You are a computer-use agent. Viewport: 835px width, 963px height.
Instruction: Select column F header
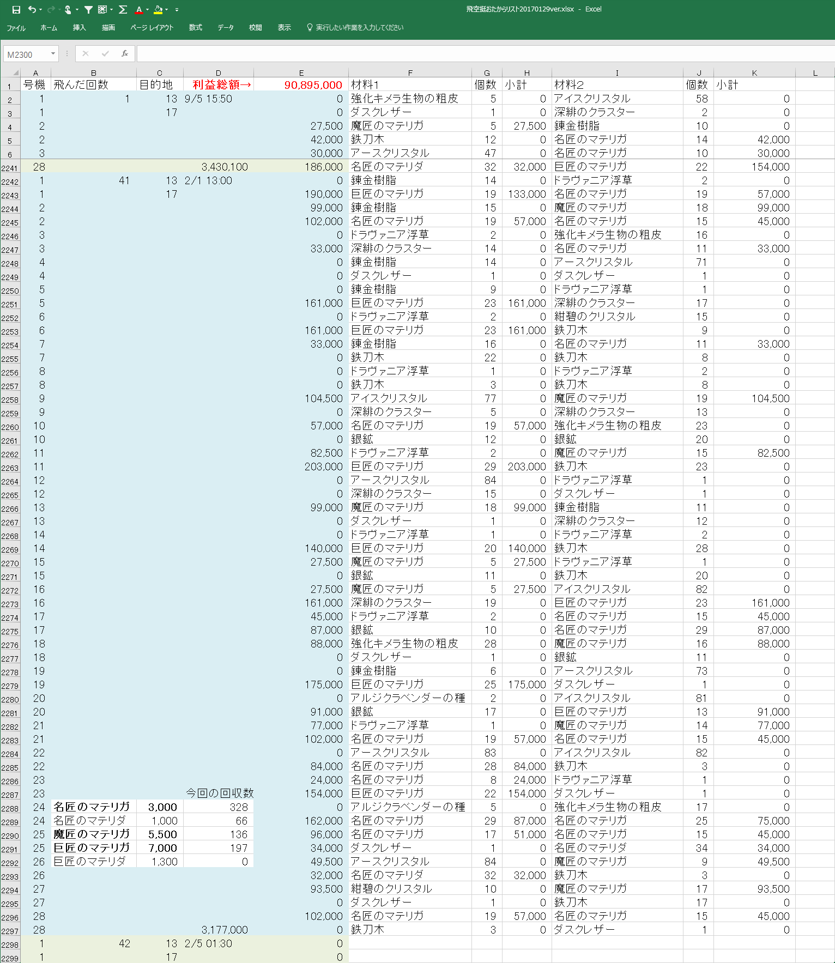[410, 73]
